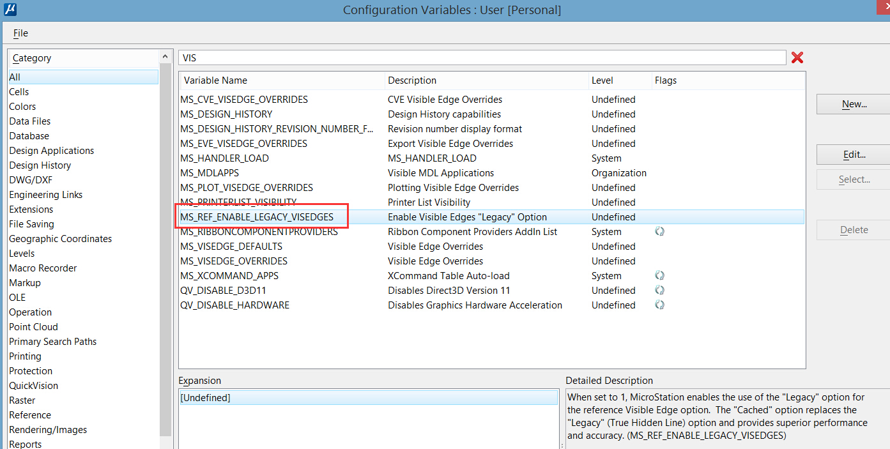
Task: Click the Organization level cell
Action: pos(619,173)
